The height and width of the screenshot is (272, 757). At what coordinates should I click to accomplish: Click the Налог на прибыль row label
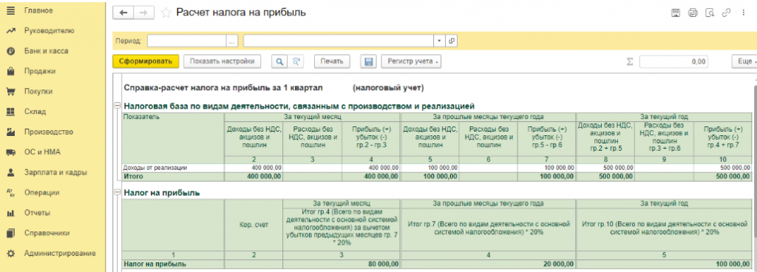(155, 264)
